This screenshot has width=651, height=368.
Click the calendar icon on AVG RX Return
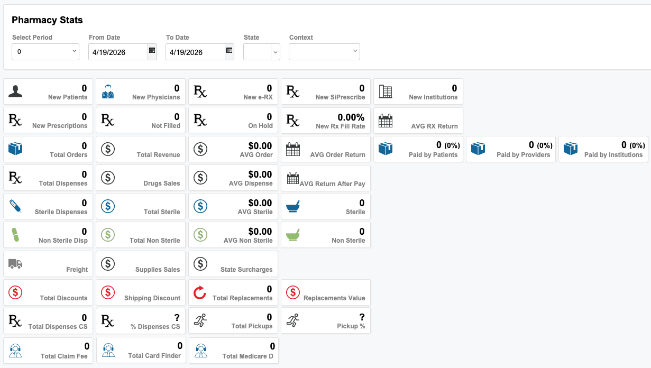coord(386,121)
